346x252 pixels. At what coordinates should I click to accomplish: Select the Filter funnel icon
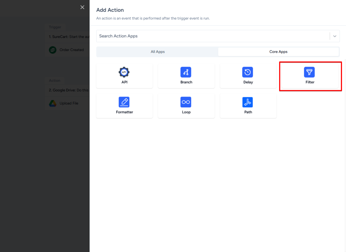310,72
